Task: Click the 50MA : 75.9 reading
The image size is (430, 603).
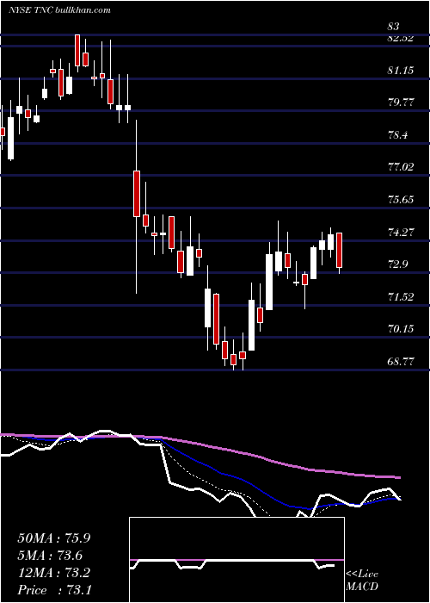Action: [x=54, y=538]
